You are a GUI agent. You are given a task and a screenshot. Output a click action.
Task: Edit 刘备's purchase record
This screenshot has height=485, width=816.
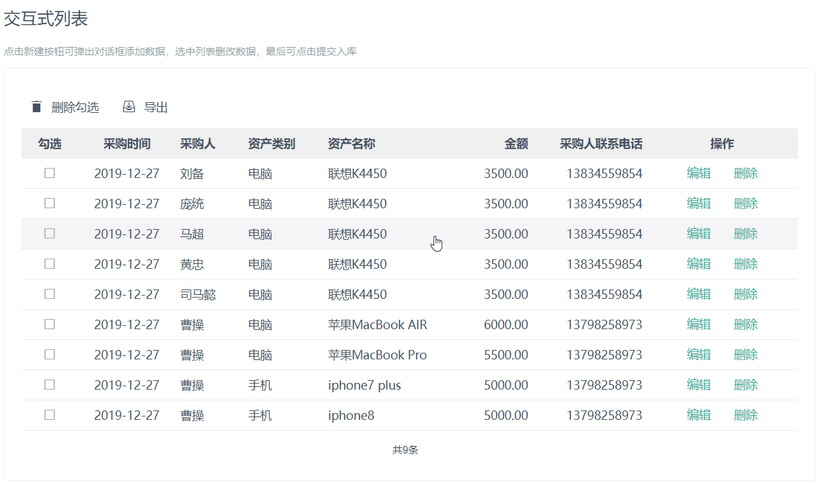[698, 173]
